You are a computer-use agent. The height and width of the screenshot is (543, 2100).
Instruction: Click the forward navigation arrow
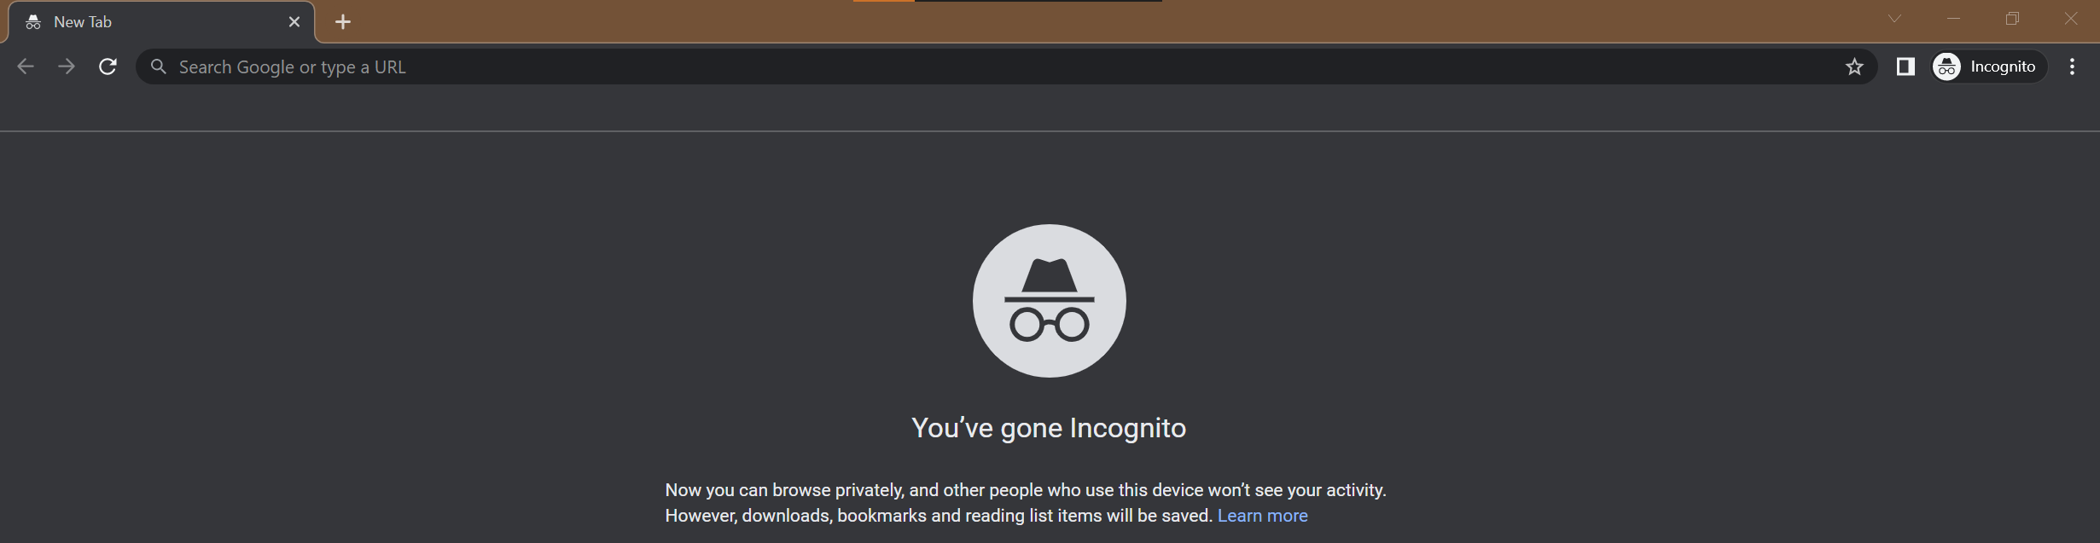(x=67, y=66)
